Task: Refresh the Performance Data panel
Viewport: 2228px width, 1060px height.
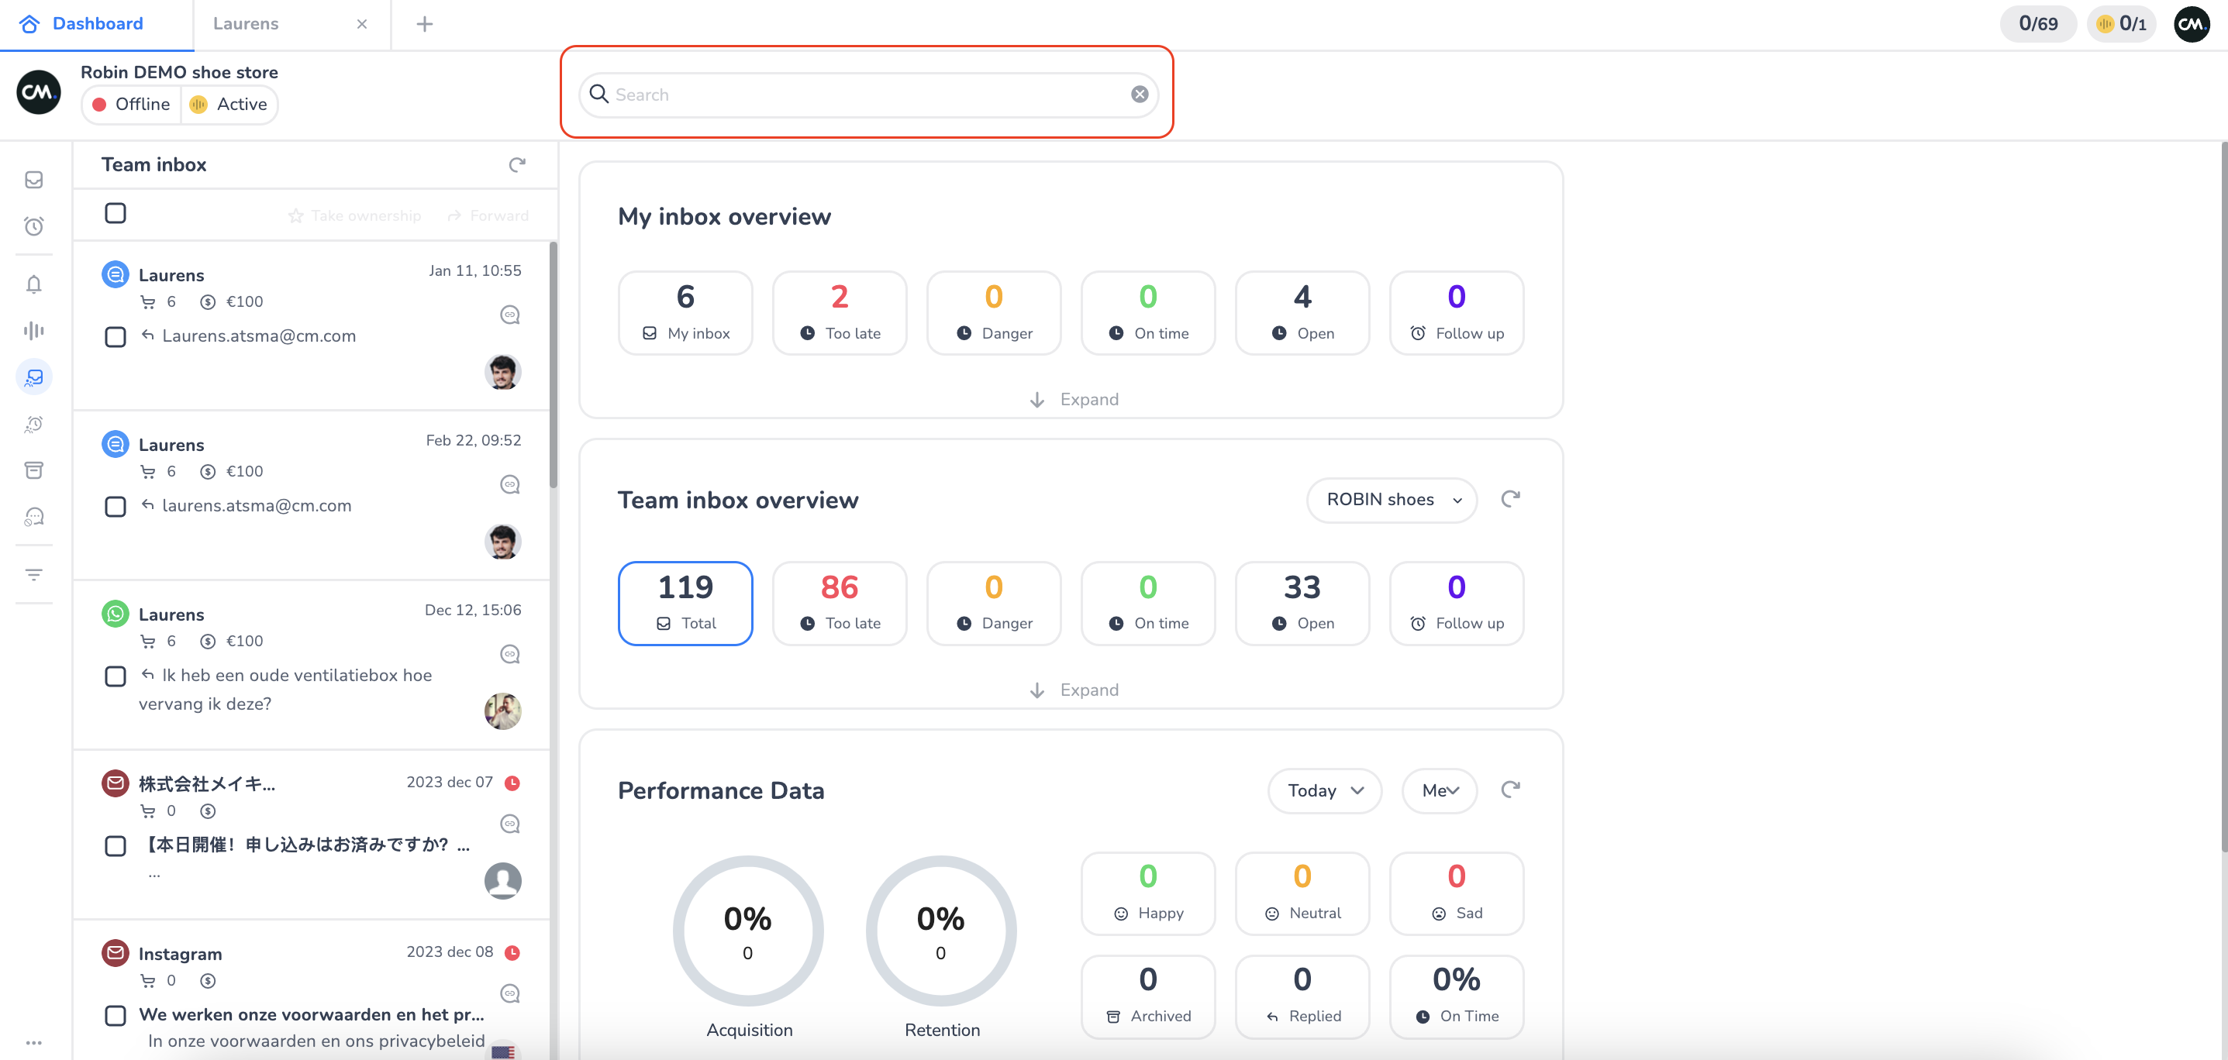Action: click(x=1510, y=790)
